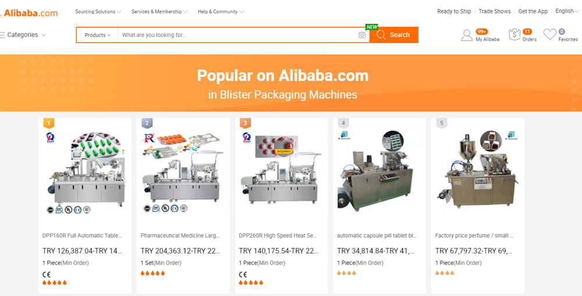Open the Trade Shows link
This screenshot has height=296, width=582.
494,11
